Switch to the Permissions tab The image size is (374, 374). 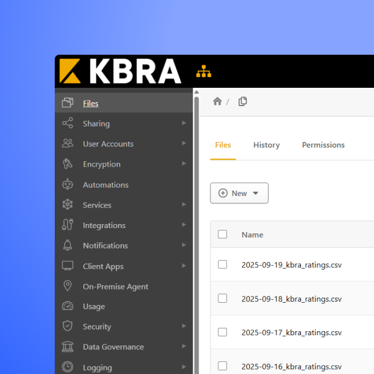pos(323,145)
